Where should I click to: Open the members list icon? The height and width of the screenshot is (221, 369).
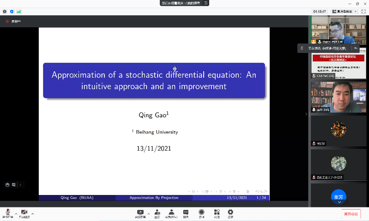(171, 212)
